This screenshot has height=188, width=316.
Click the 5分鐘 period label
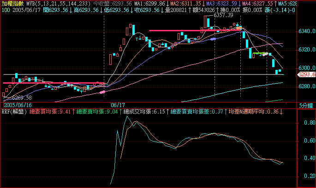click(x=306, y=105)
